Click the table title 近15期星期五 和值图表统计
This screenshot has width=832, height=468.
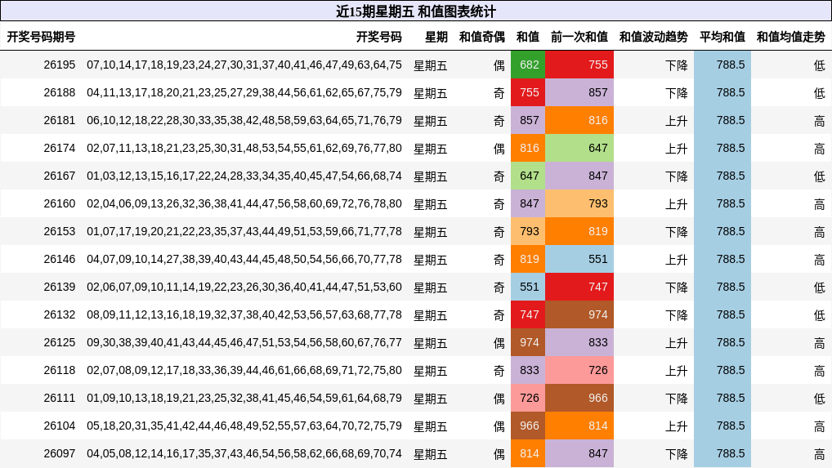tap(416, 11)
